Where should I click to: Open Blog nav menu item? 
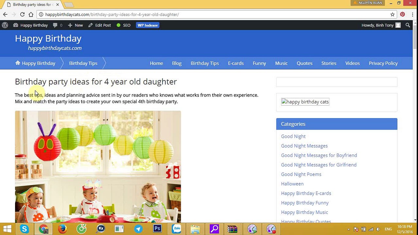click(177, 63)
